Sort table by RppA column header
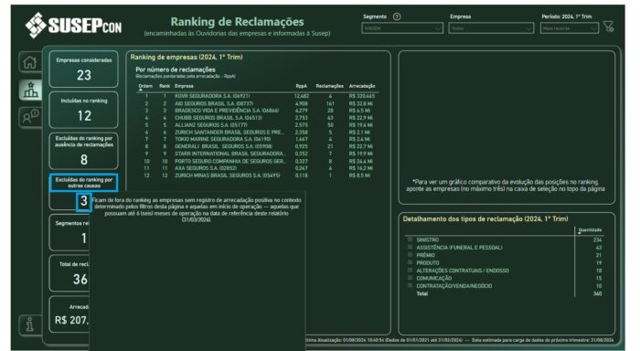The image size is (640, 351). coord(301,86)
